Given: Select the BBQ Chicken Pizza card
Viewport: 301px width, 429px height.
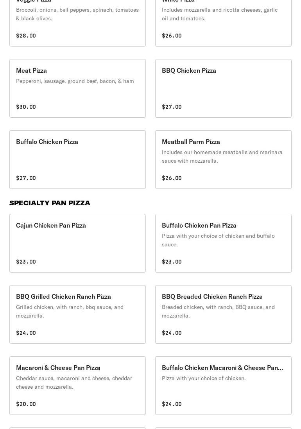Looking at the screenshot, I should (x=189, y=71).
